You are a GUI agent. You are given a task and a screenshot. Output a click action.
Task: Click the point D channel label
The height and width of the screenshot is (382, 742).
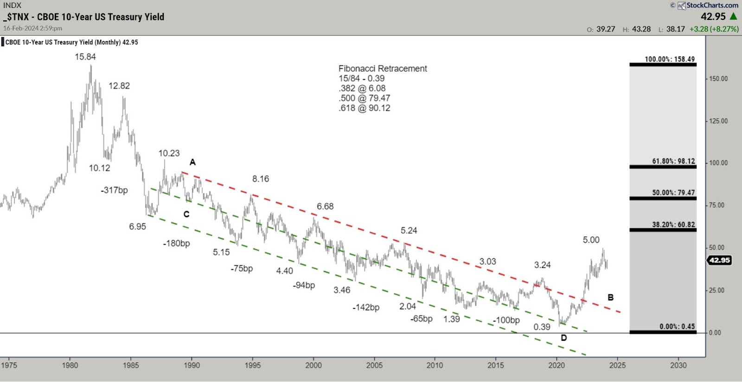coord(563,337)
